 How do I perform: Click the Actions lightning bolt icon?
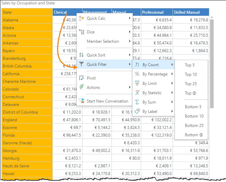[x=81, y=87]
